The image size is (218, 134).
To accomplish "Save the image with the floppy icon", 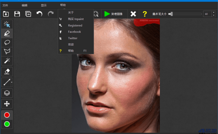I will 17,14.
